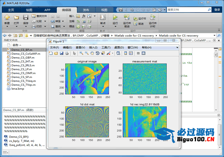Click the measurement mat subplot
The height and width of the screenshot is (157, 224).
click(x=144, y=79)
